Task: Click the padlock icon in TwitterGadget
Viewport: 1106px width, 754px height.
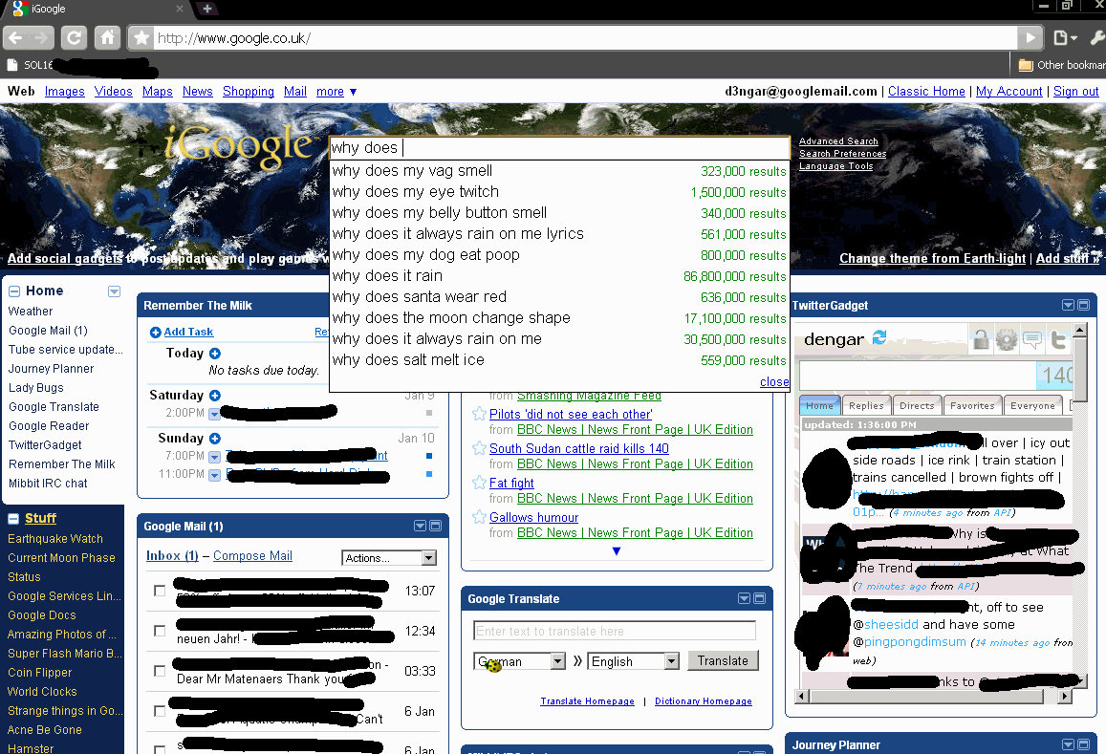Action: pyautogui.click(x=981, y=340)
